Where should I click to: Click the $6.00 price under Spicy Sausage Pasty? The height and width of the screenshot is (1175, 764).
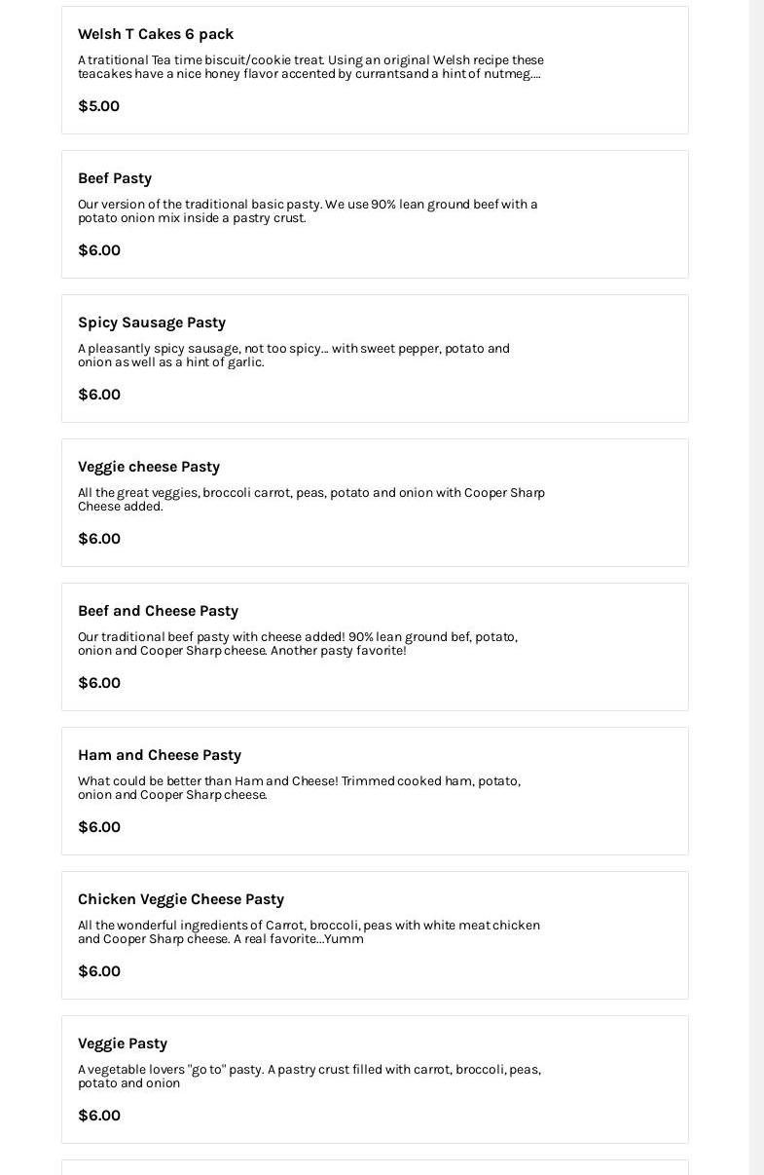point(99,395)
